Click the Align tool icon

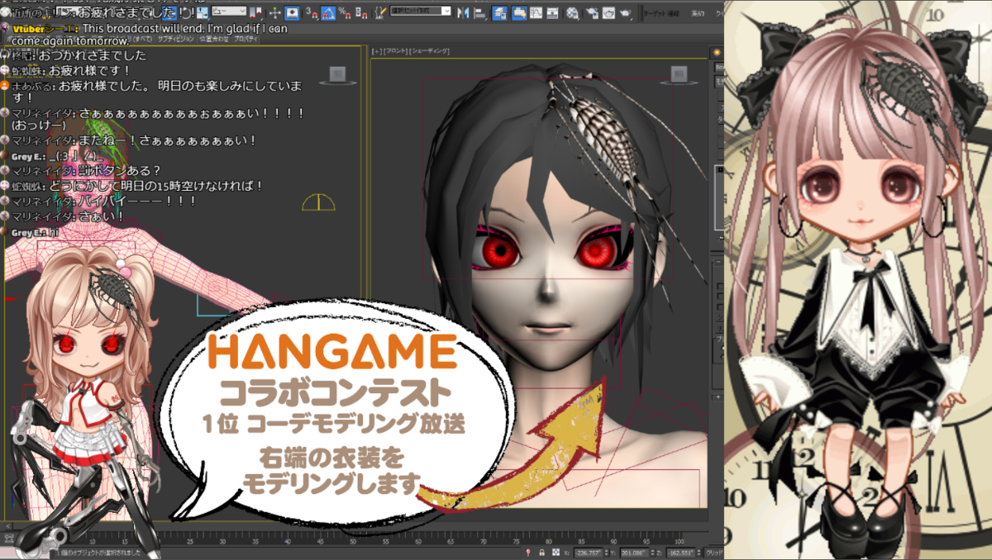coord(479,13)
